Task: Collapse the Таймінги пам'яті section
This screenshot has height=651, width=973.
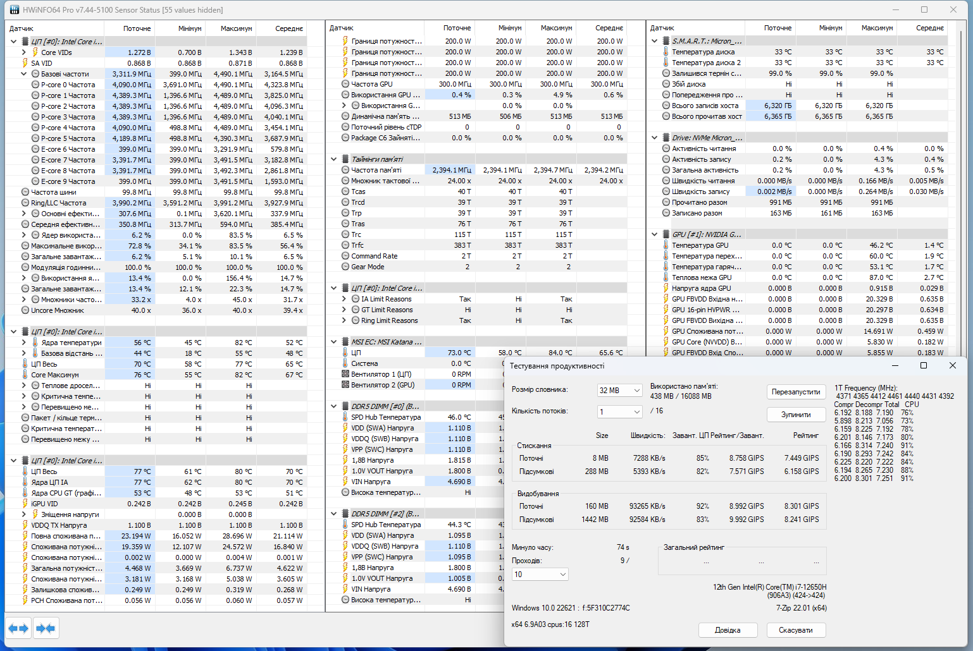Action: click(333, 159)
